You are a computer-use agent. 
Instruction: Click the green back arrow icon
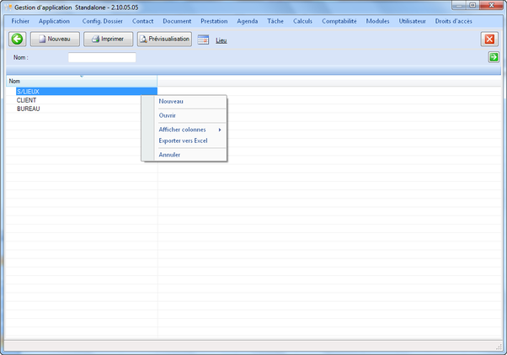tap(17, 39)
